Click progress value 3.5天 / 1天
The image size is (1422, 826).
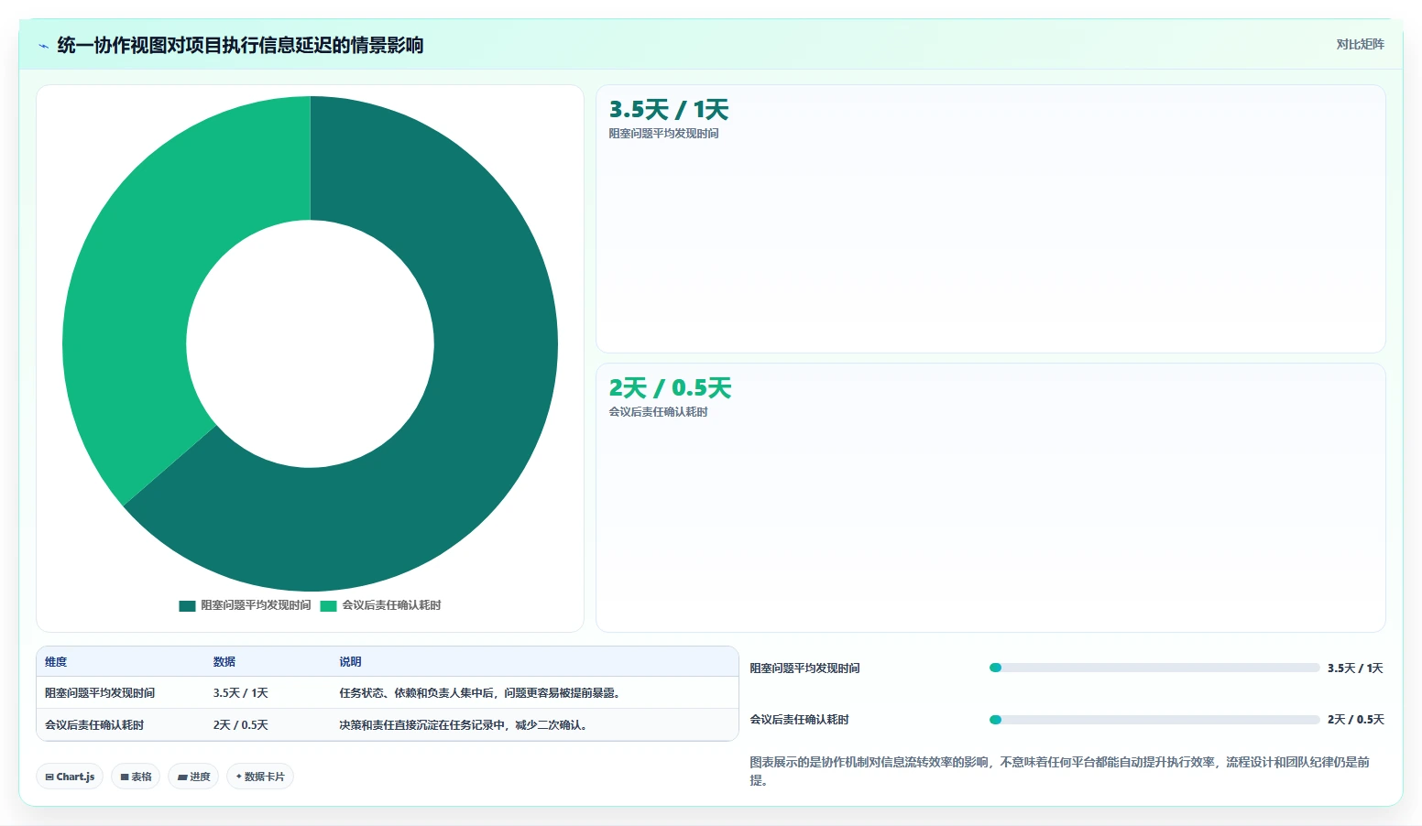1355,668
